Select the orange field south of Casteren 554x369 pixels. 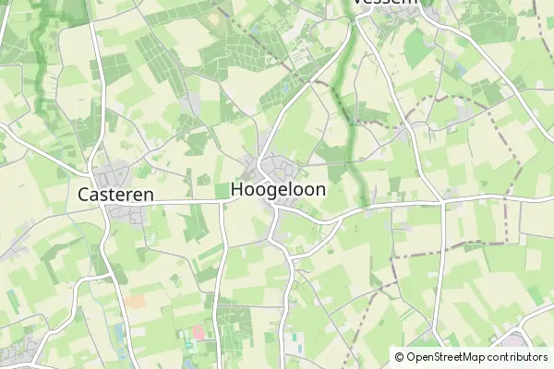click(135, 302)
